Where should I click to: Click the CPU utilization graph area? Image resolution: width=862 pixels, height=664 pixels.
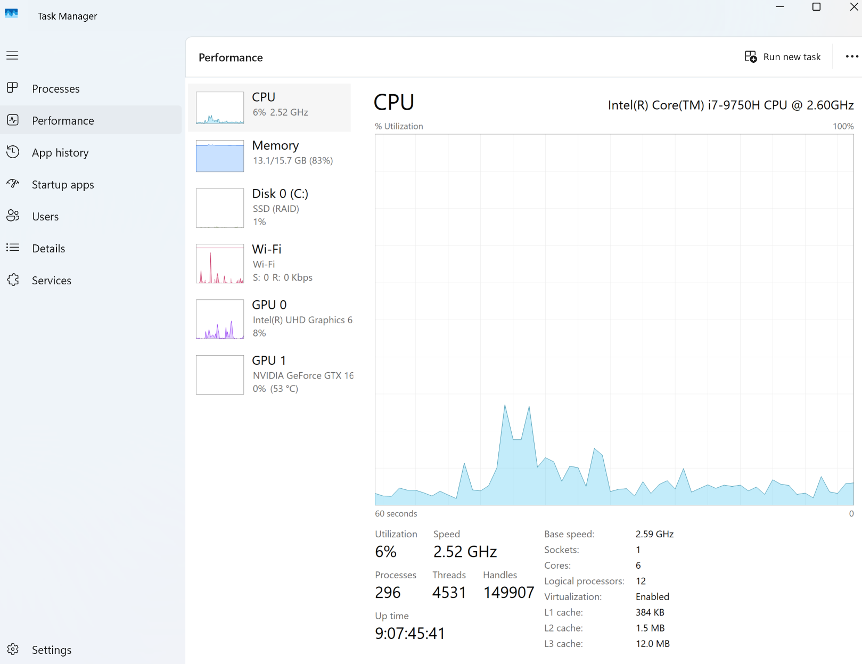(x=614, y=319)
